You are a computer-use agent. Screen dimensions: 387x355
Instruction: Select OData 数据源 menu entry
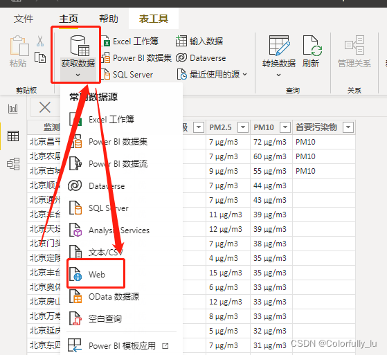click(121, 297)
